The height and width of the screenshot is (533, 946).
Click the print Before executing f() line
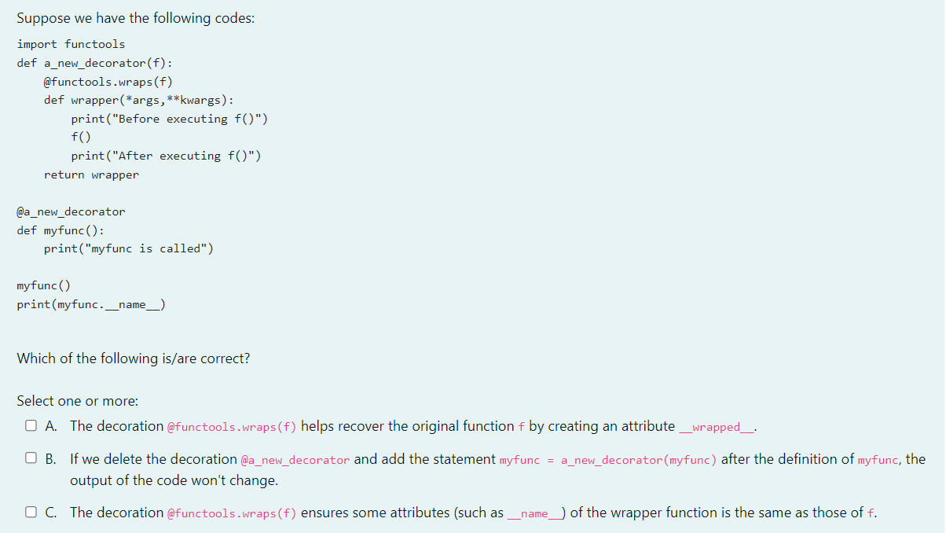pyautogui.click(x=170, y=119)
